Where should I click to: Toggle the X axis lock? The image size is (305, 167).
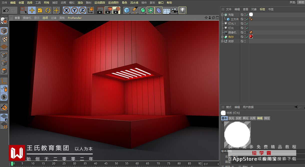(x=66, y=10)
